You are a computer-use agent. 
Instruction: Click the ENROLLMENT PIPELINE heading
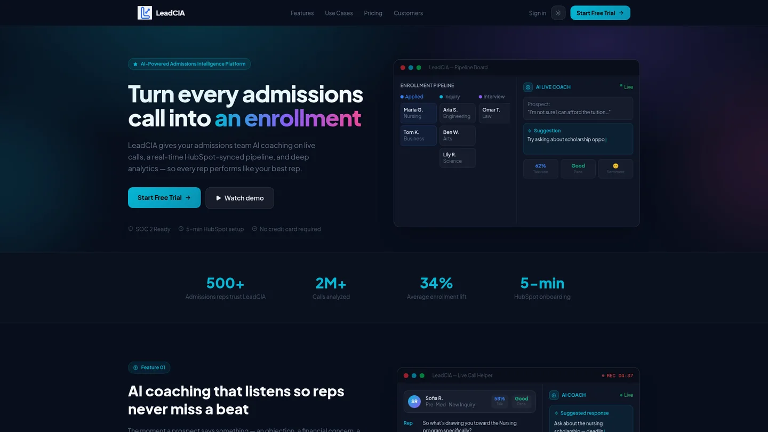pyautogui.click(x=427, y=85)
